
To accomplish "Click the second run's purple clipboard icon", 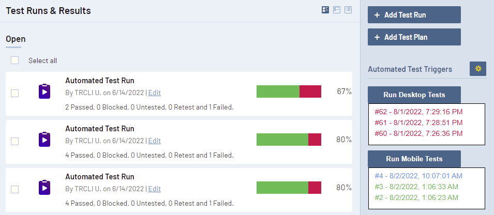I will click(44, 140).
